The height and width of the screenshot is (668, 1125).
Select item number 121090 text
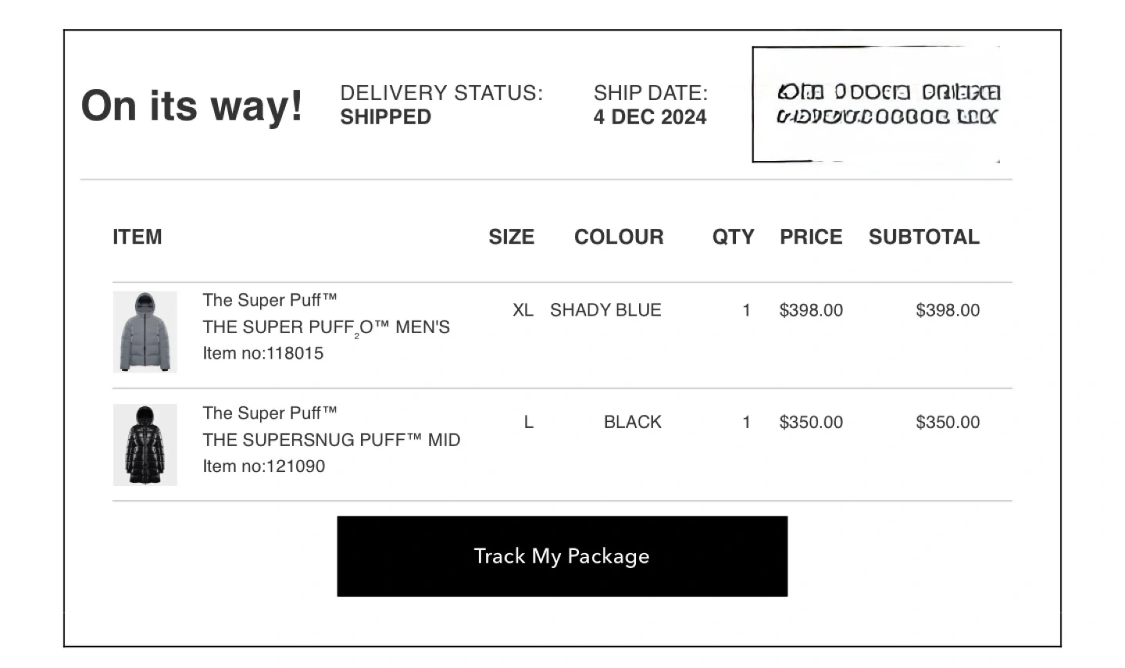tap(264, 466)
